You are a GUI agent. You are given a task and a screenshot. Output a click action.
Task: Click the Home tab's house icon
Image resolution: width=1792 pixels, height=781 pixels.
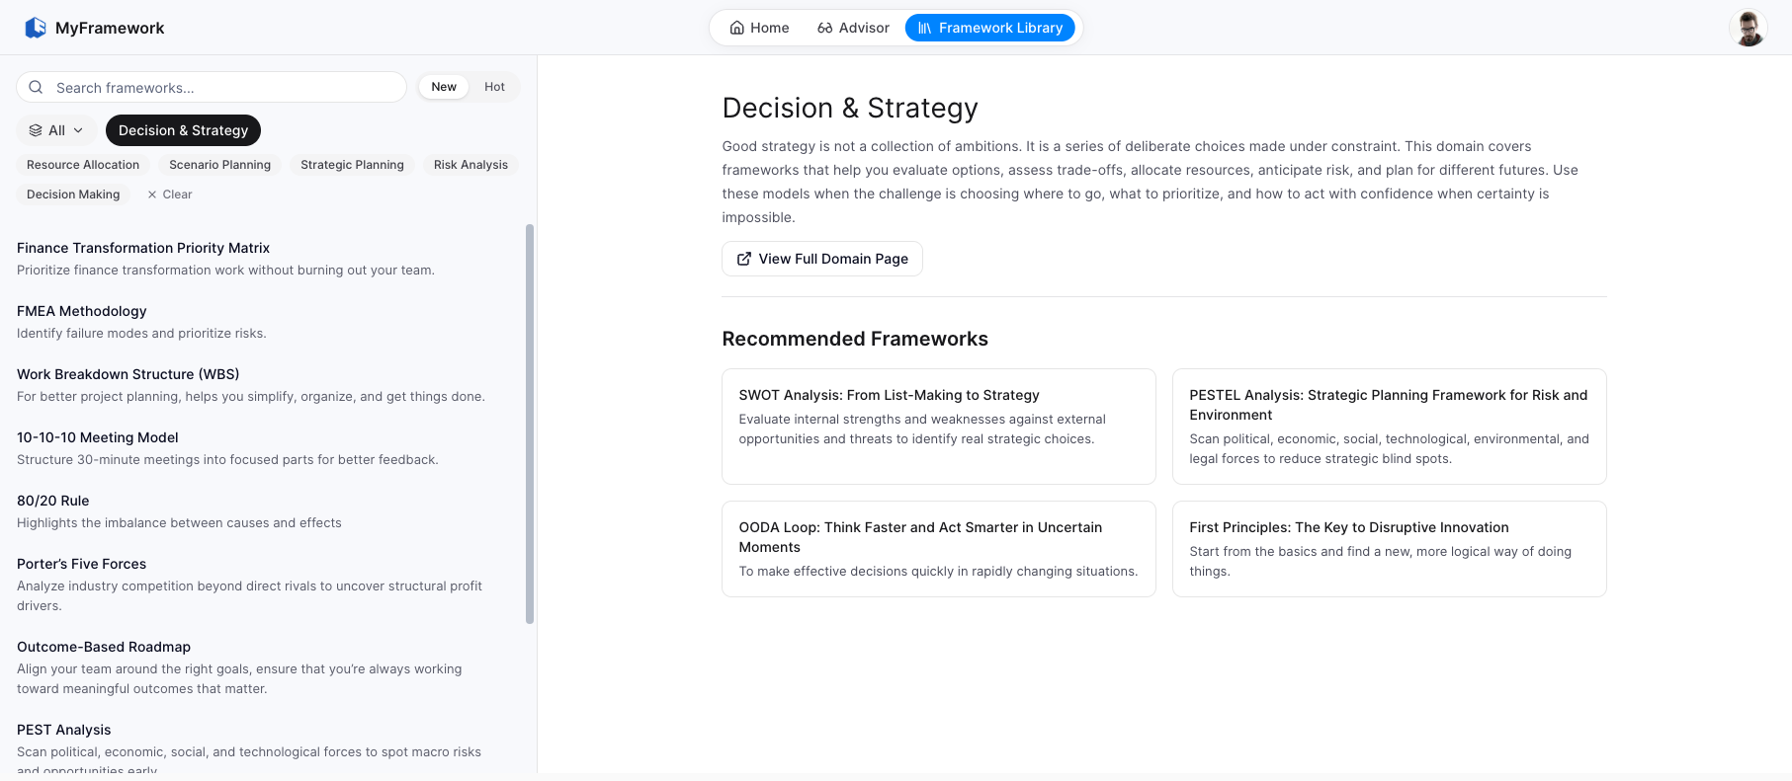(736, 28)
